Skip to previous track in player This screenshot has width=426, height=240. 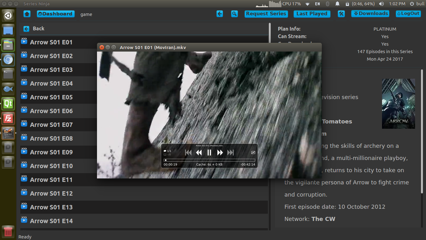[188, 152]
